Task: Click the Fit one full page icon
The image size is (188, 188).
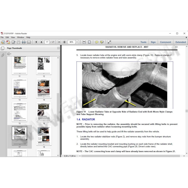Action: 89,42
